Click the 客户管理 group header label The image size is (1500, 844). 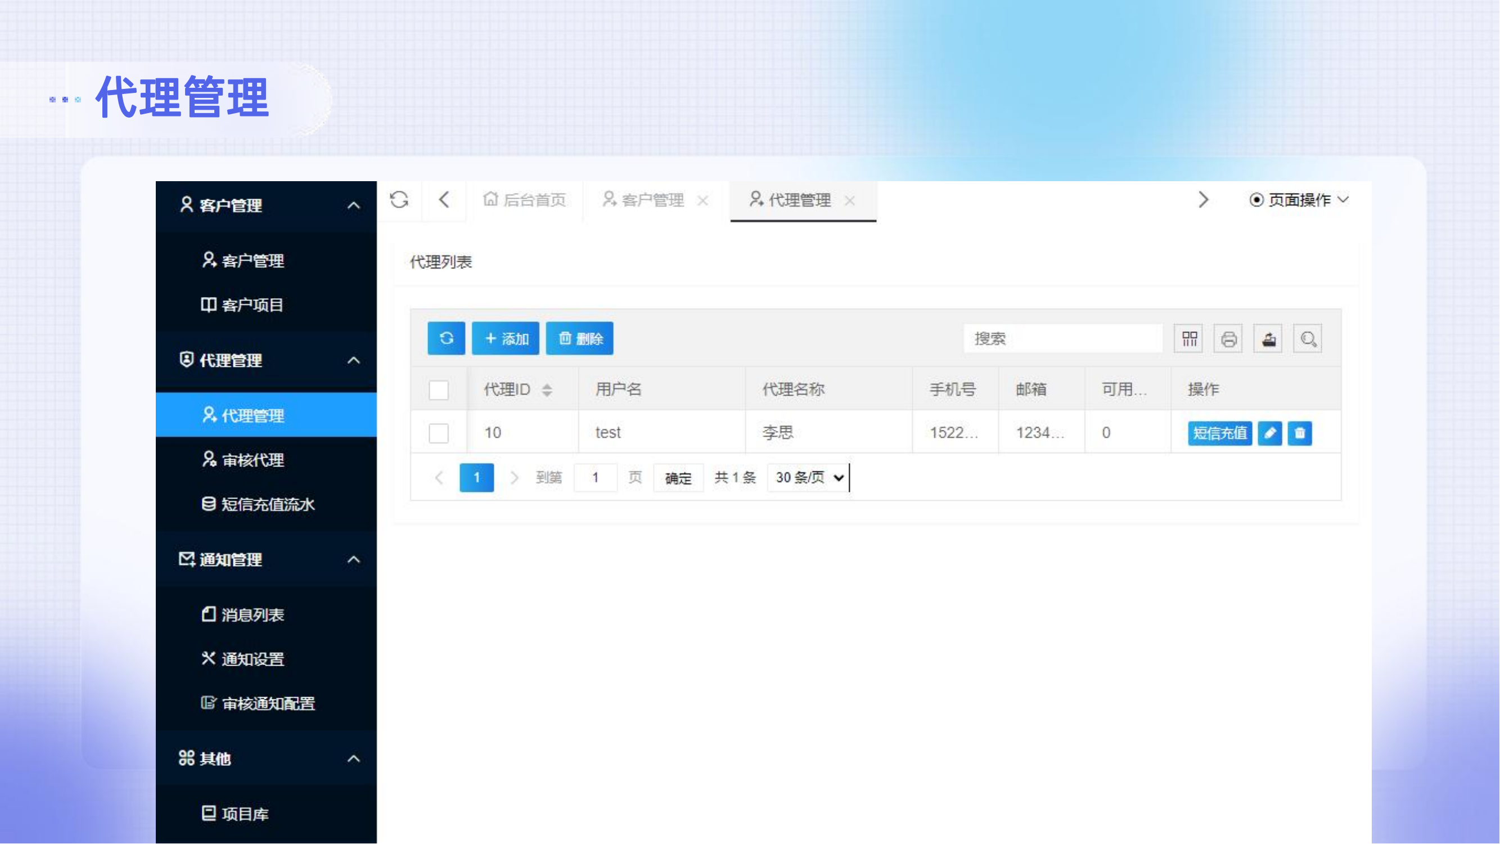[x=231, y=205]
